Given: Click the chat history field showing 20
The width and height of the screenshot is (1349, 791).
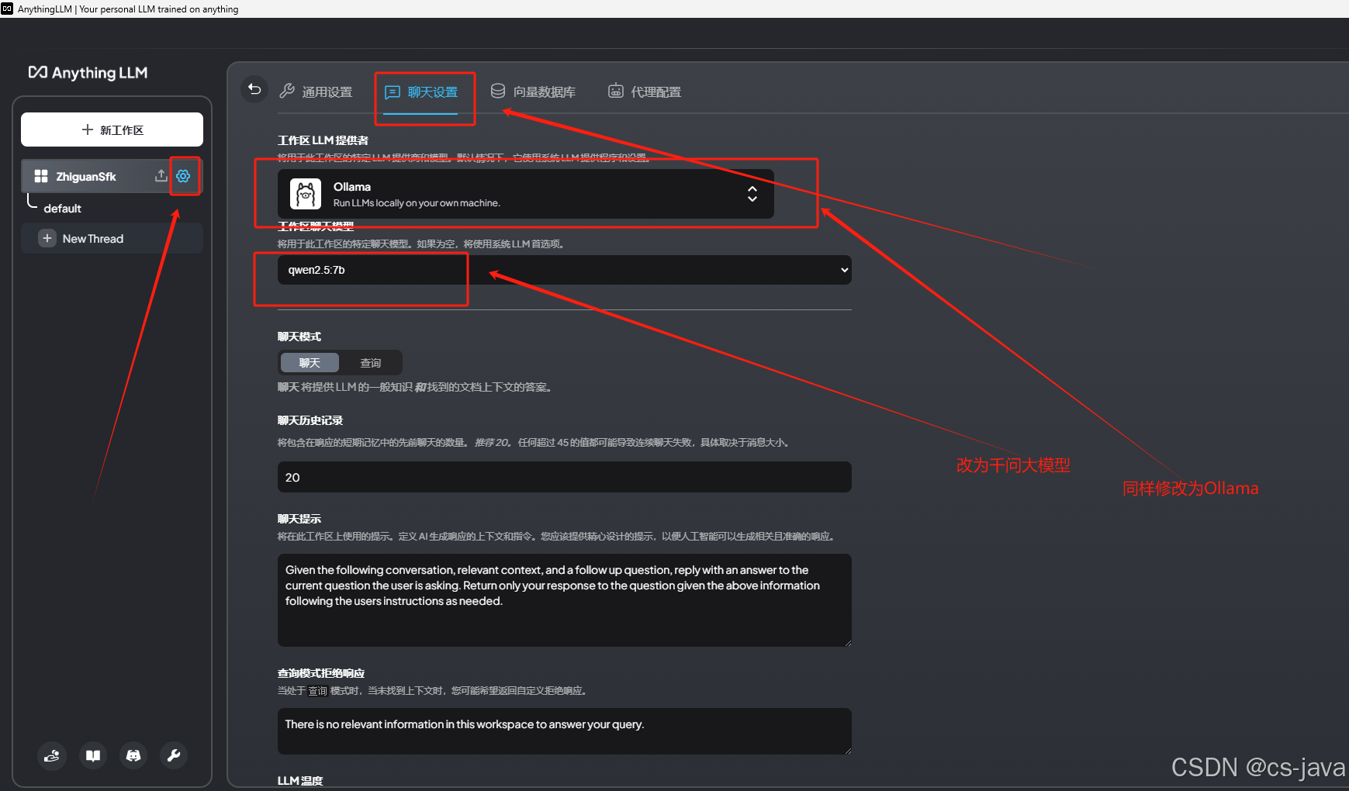Looking at the screenshot, I should (564, 477).
